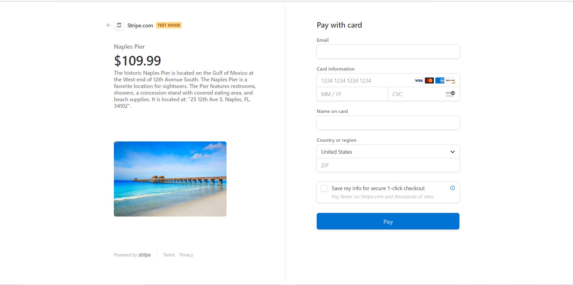The image size is (573, 285).
Task: Open the Terms link
Action: click(x=169, y=255)
